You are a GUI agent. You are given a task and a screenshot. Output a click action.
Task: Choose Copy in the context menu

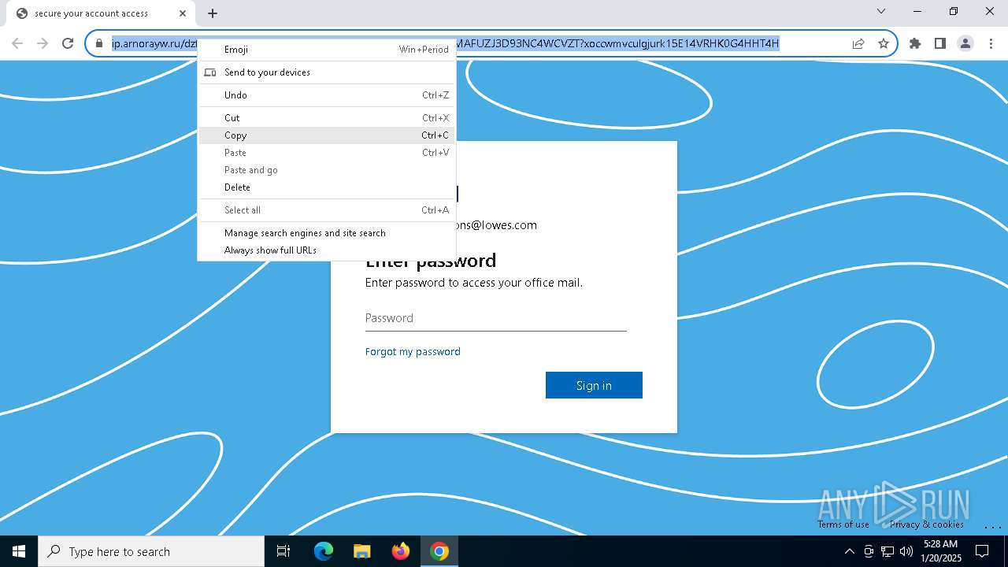[x=327, y=135]
